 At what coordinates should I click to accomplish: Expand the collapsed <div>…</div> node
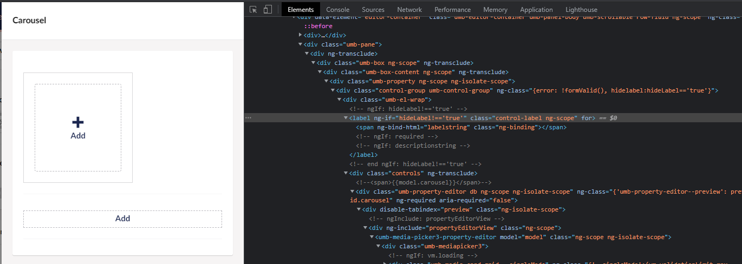(x=301, y=35)
